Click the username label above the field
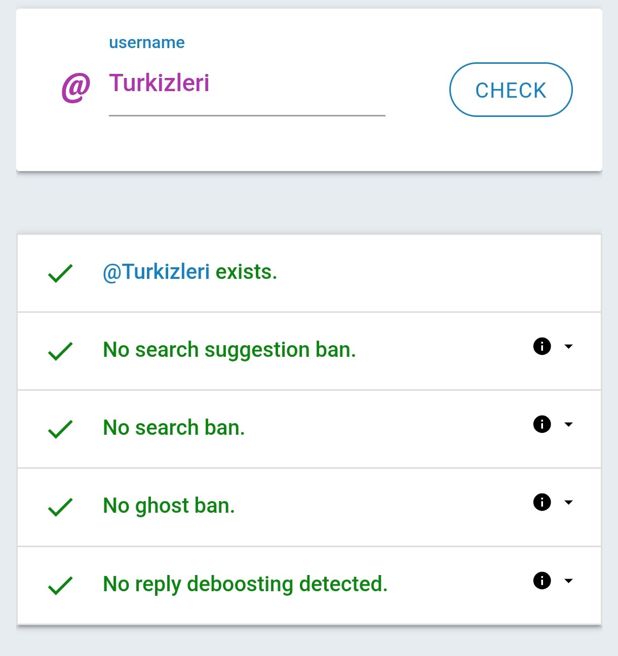This screenshot has width=618, height=656. click(x=147, y=43)
